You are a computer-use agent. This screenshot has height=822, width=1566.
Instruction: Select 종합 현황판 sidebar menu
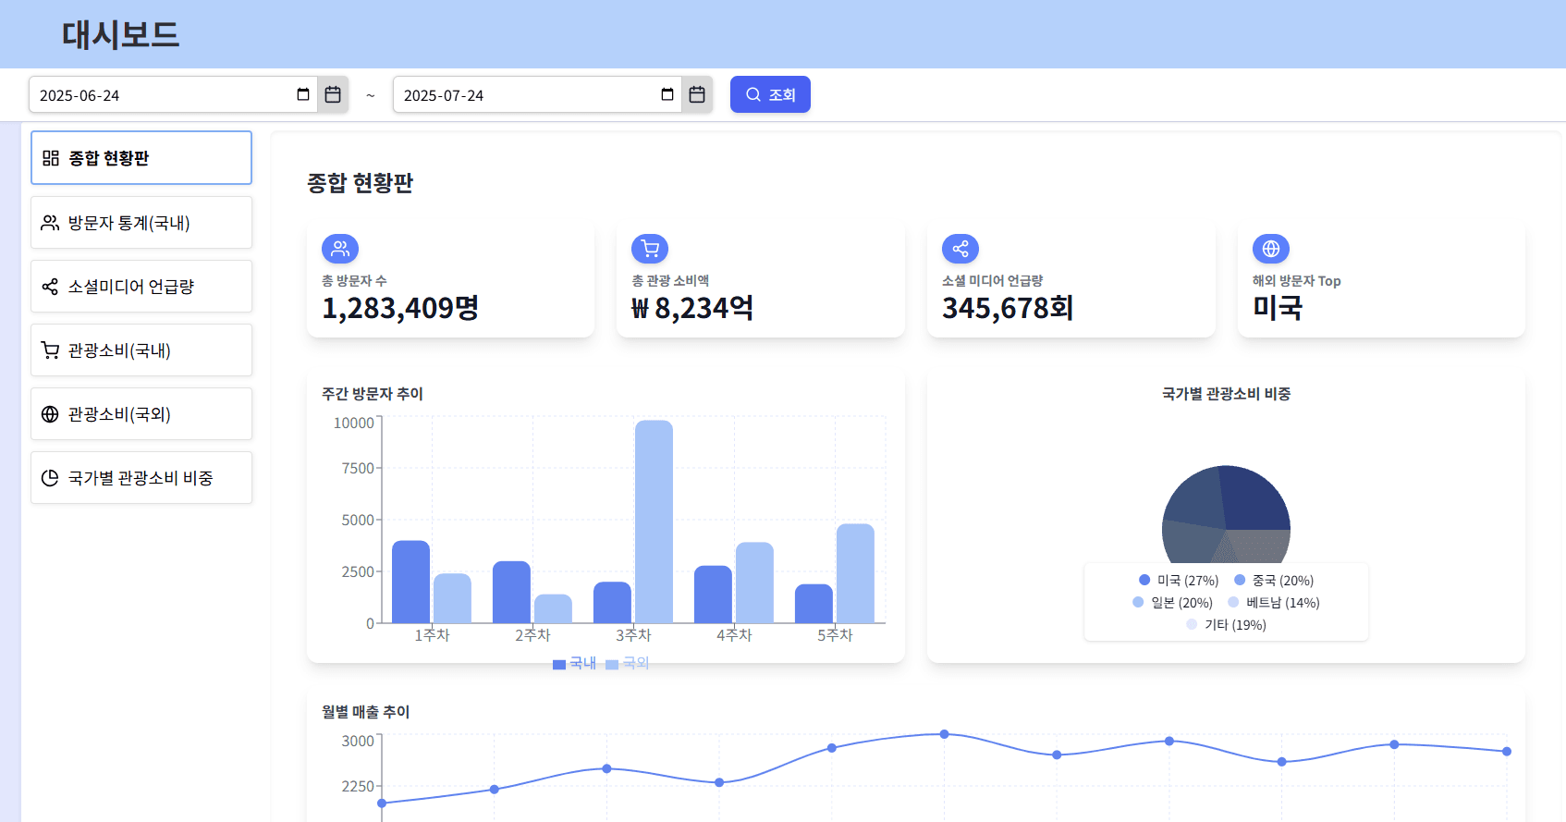click(141, 158)
